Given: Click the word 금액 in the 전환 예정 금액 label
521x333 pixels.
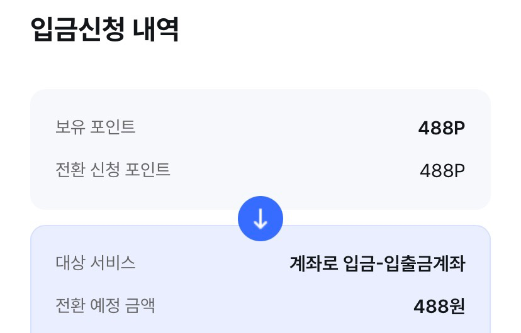Looking at the screenshot, I should tap(140, 305).
